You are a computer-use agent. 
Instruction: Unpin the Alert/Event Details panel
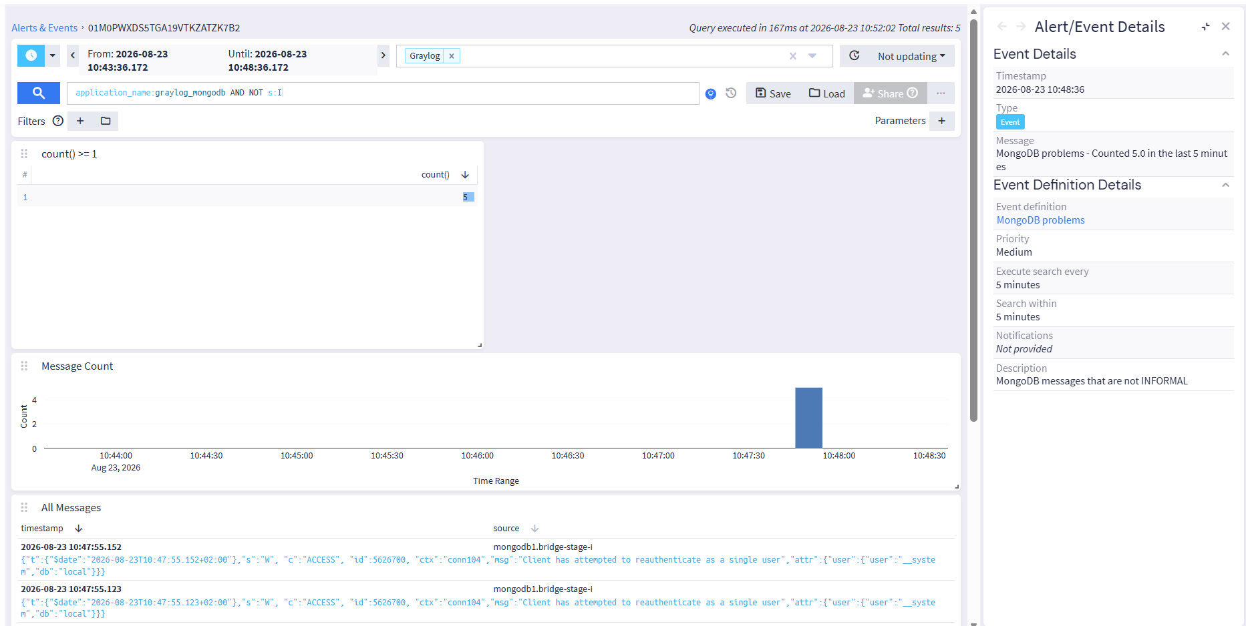tap(1206, 27)
